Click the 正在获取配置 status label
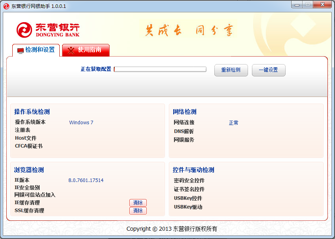 96,69
